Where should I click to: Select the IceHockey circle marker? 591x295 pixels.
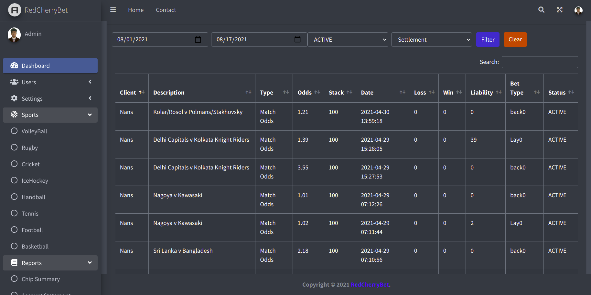14,180
